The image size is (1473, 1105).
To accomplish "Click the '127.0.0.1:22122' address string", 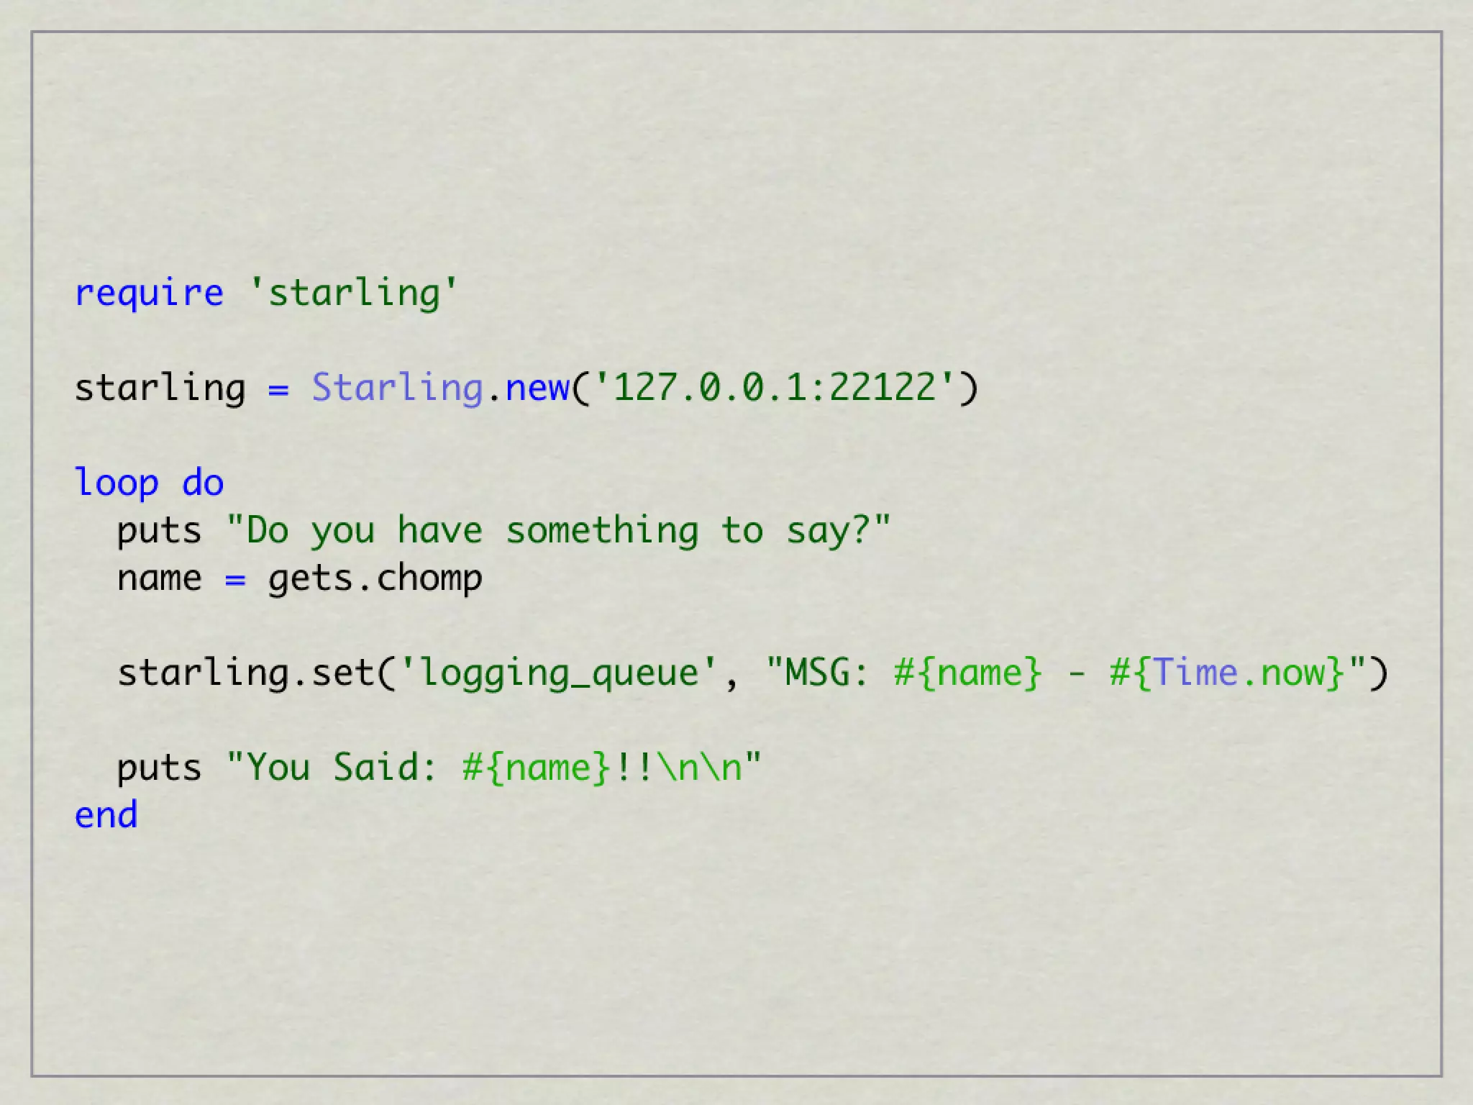I will coord(775,388).
